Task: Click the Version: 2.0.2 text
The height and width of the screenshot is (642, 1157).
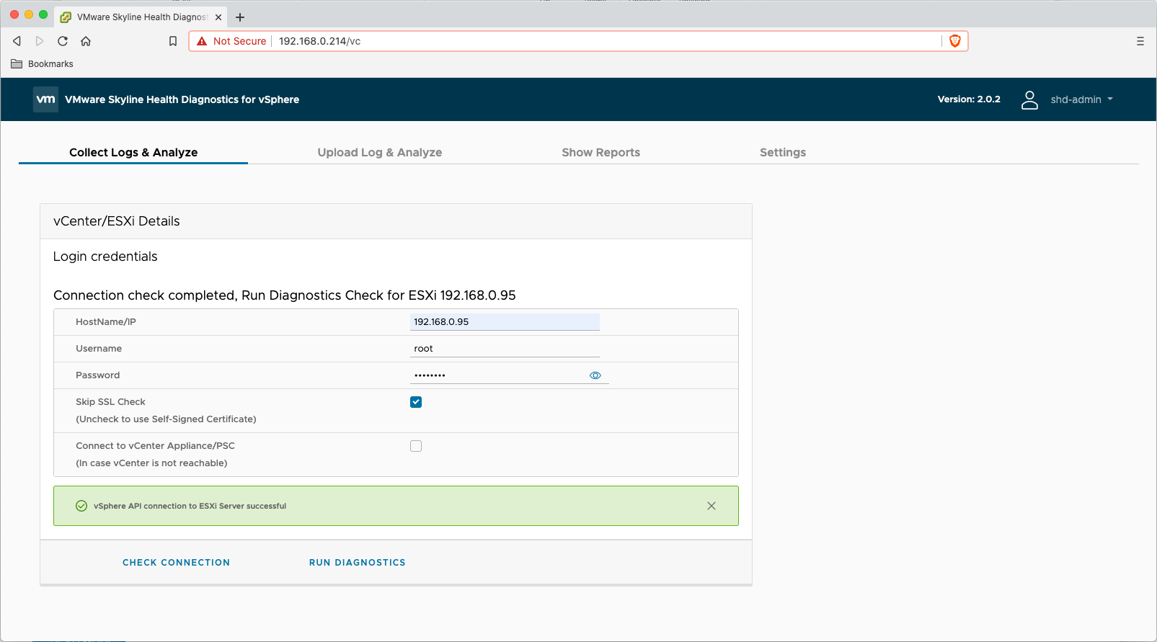Action: (x=969, y=99)
